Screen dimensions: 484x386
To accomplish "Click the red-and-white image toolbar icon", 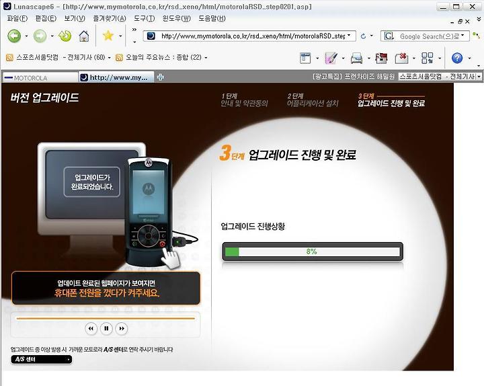I will pyautogui.click(x=381, y=58).
